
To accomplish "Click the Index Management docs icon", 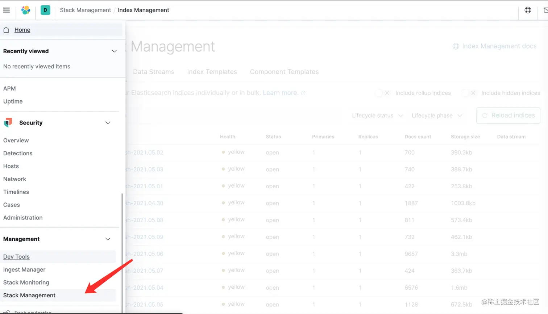I will [x=456, y=46].
